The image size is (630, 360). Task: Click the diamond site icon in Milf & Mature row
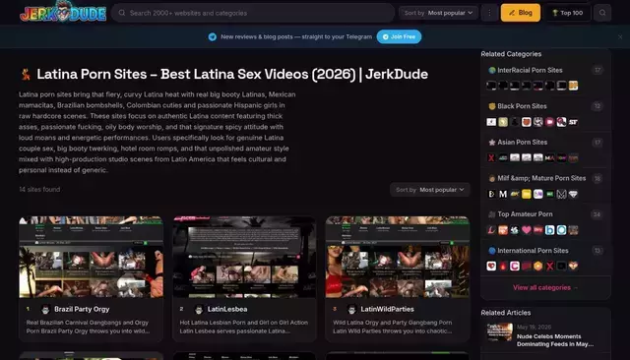tap(573, 194)
